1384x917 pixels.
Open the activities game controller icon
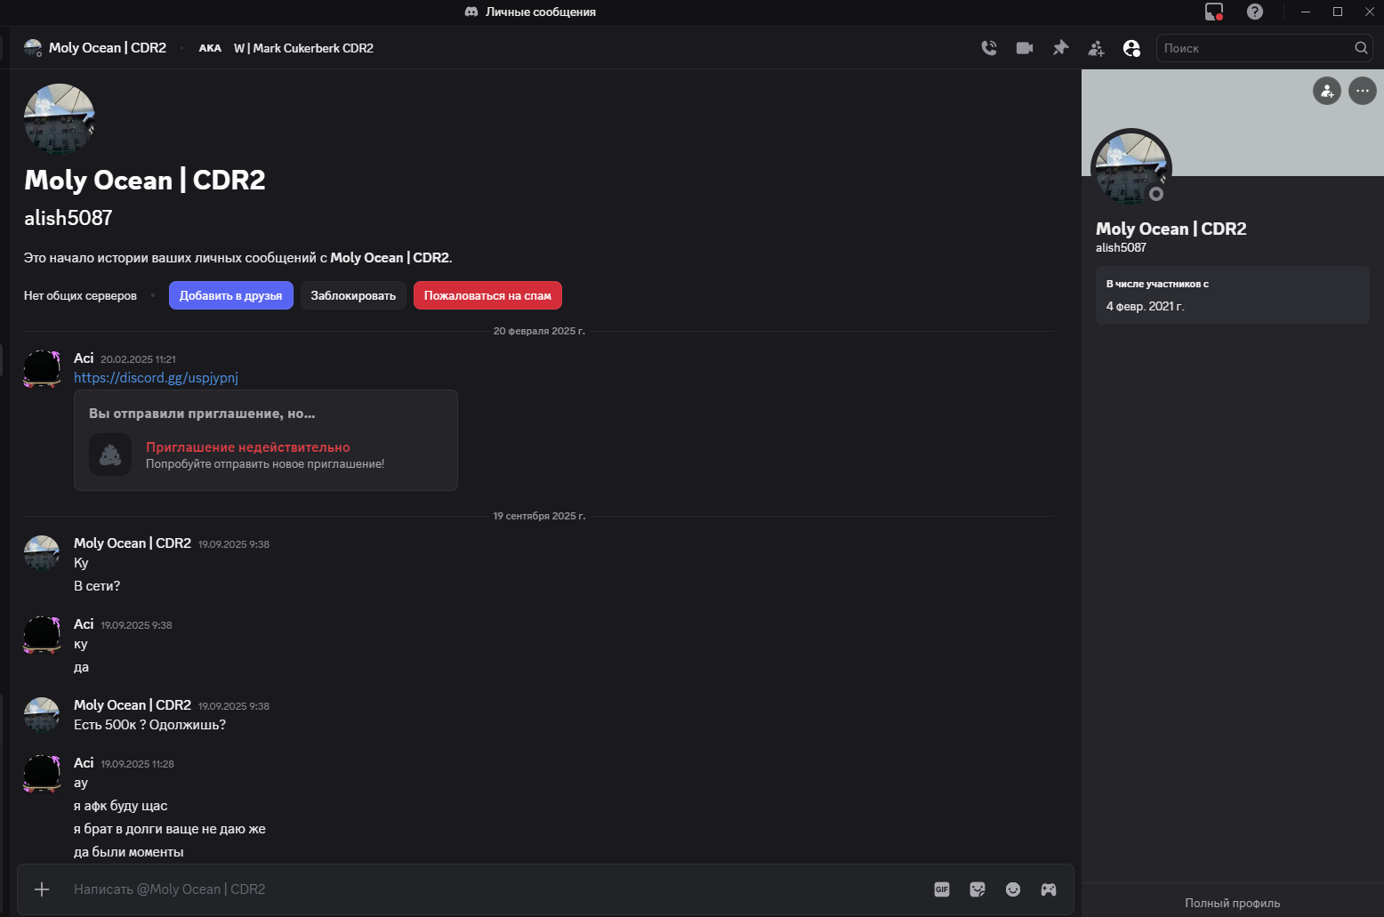click(x=1049, y=889)
